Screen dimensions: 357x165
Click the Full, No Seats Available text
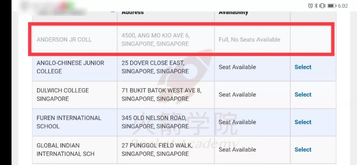coord(249,39)
